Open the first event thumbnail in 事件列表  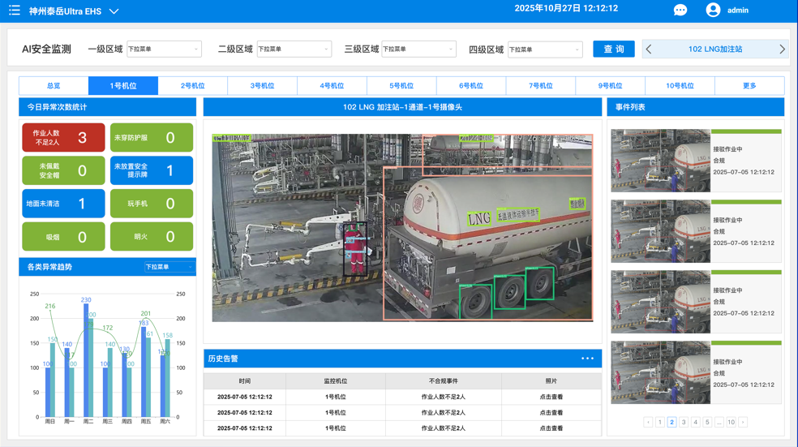660,161
